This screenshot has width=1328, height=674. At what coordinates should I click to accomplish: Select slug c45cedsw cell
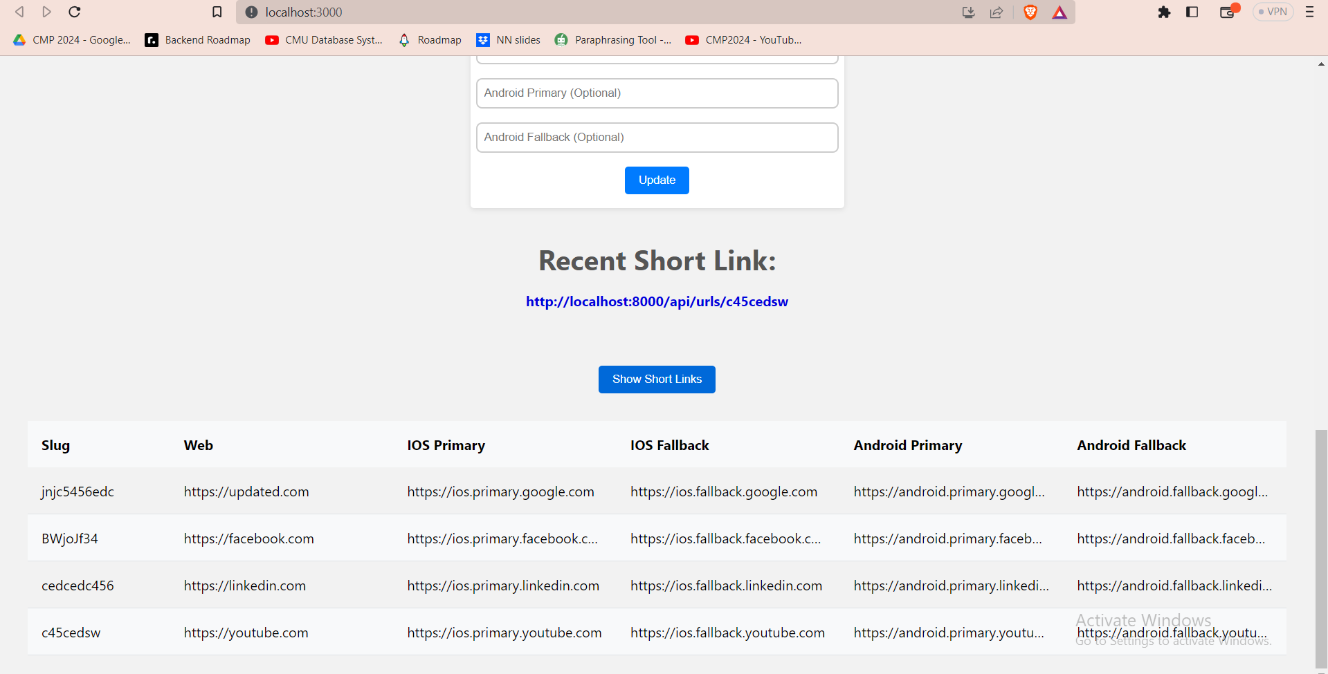pos(71,633)
